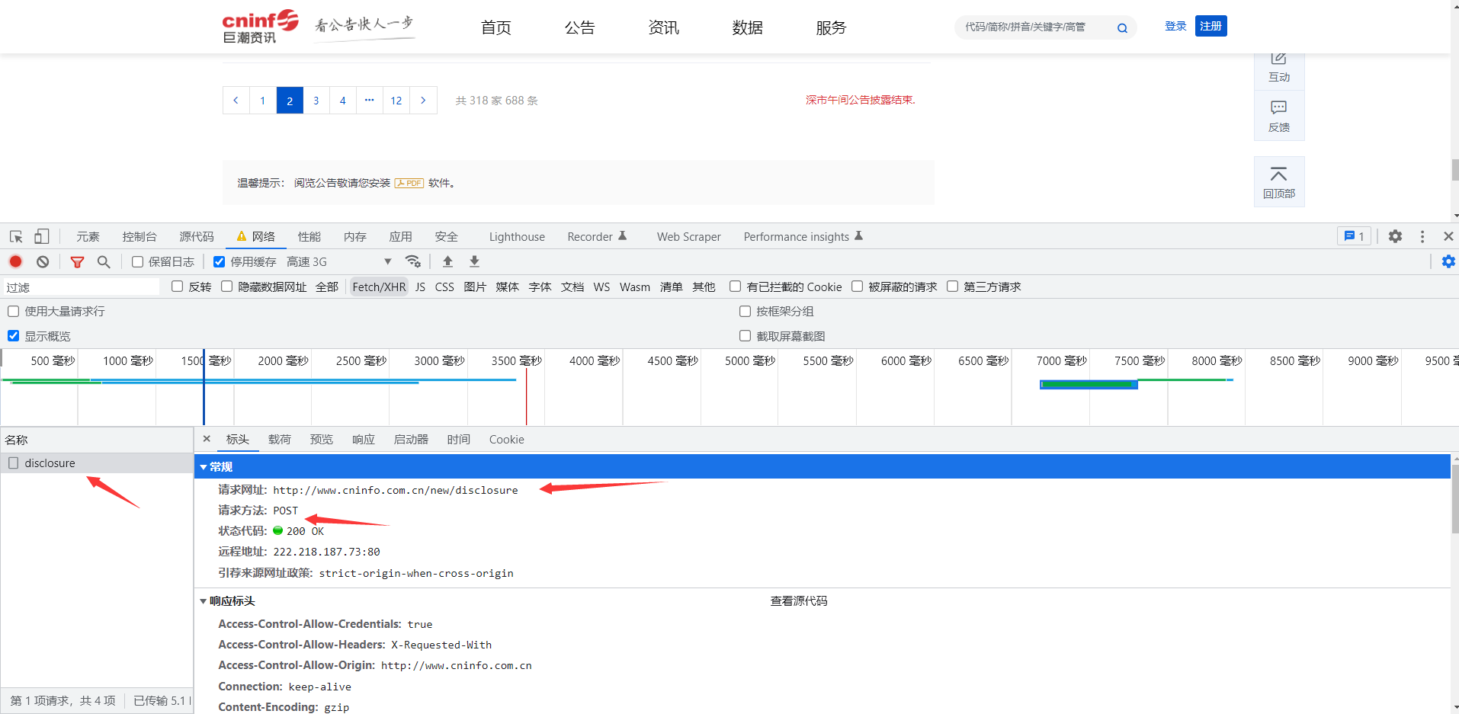1459x714 pixels.
Task: Click the red record network log button
Action: tap(15, 261)
